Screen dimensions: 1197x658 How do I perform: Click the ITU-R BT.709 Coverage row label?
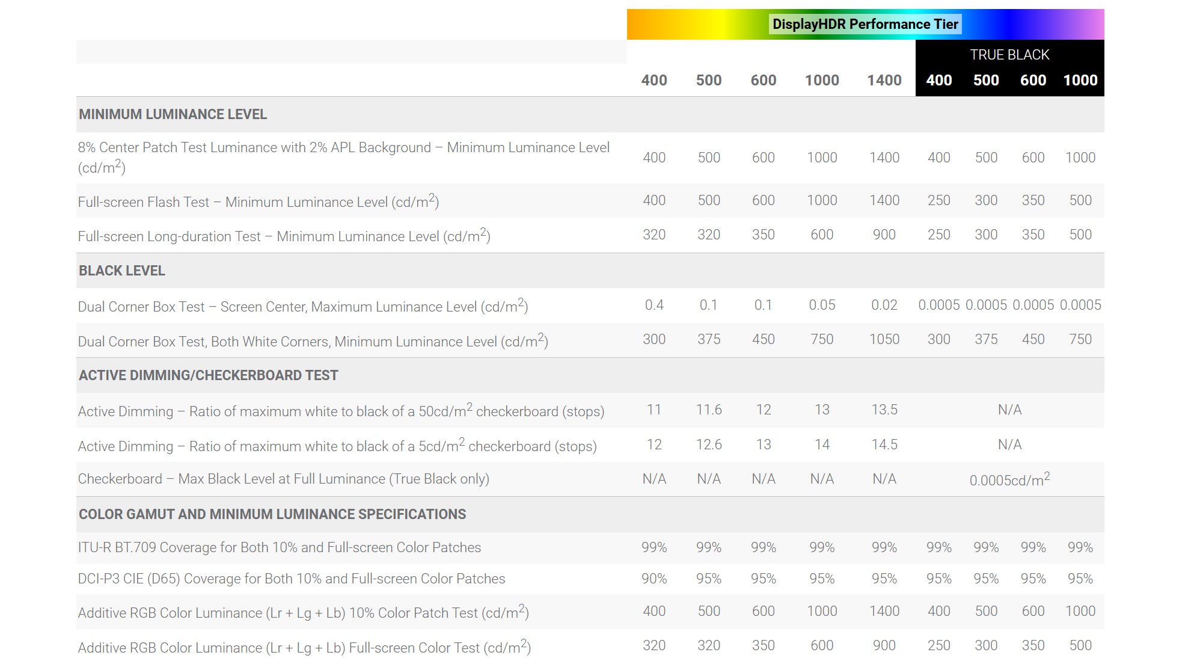tap(279, 547)
